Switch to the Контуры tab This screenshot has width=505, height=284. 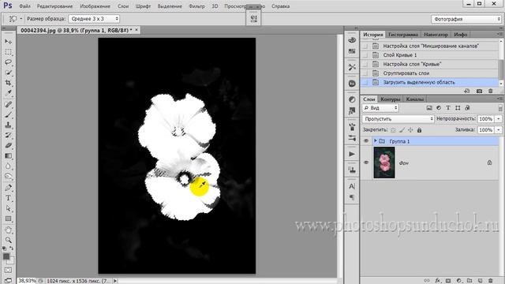[390, 99]
